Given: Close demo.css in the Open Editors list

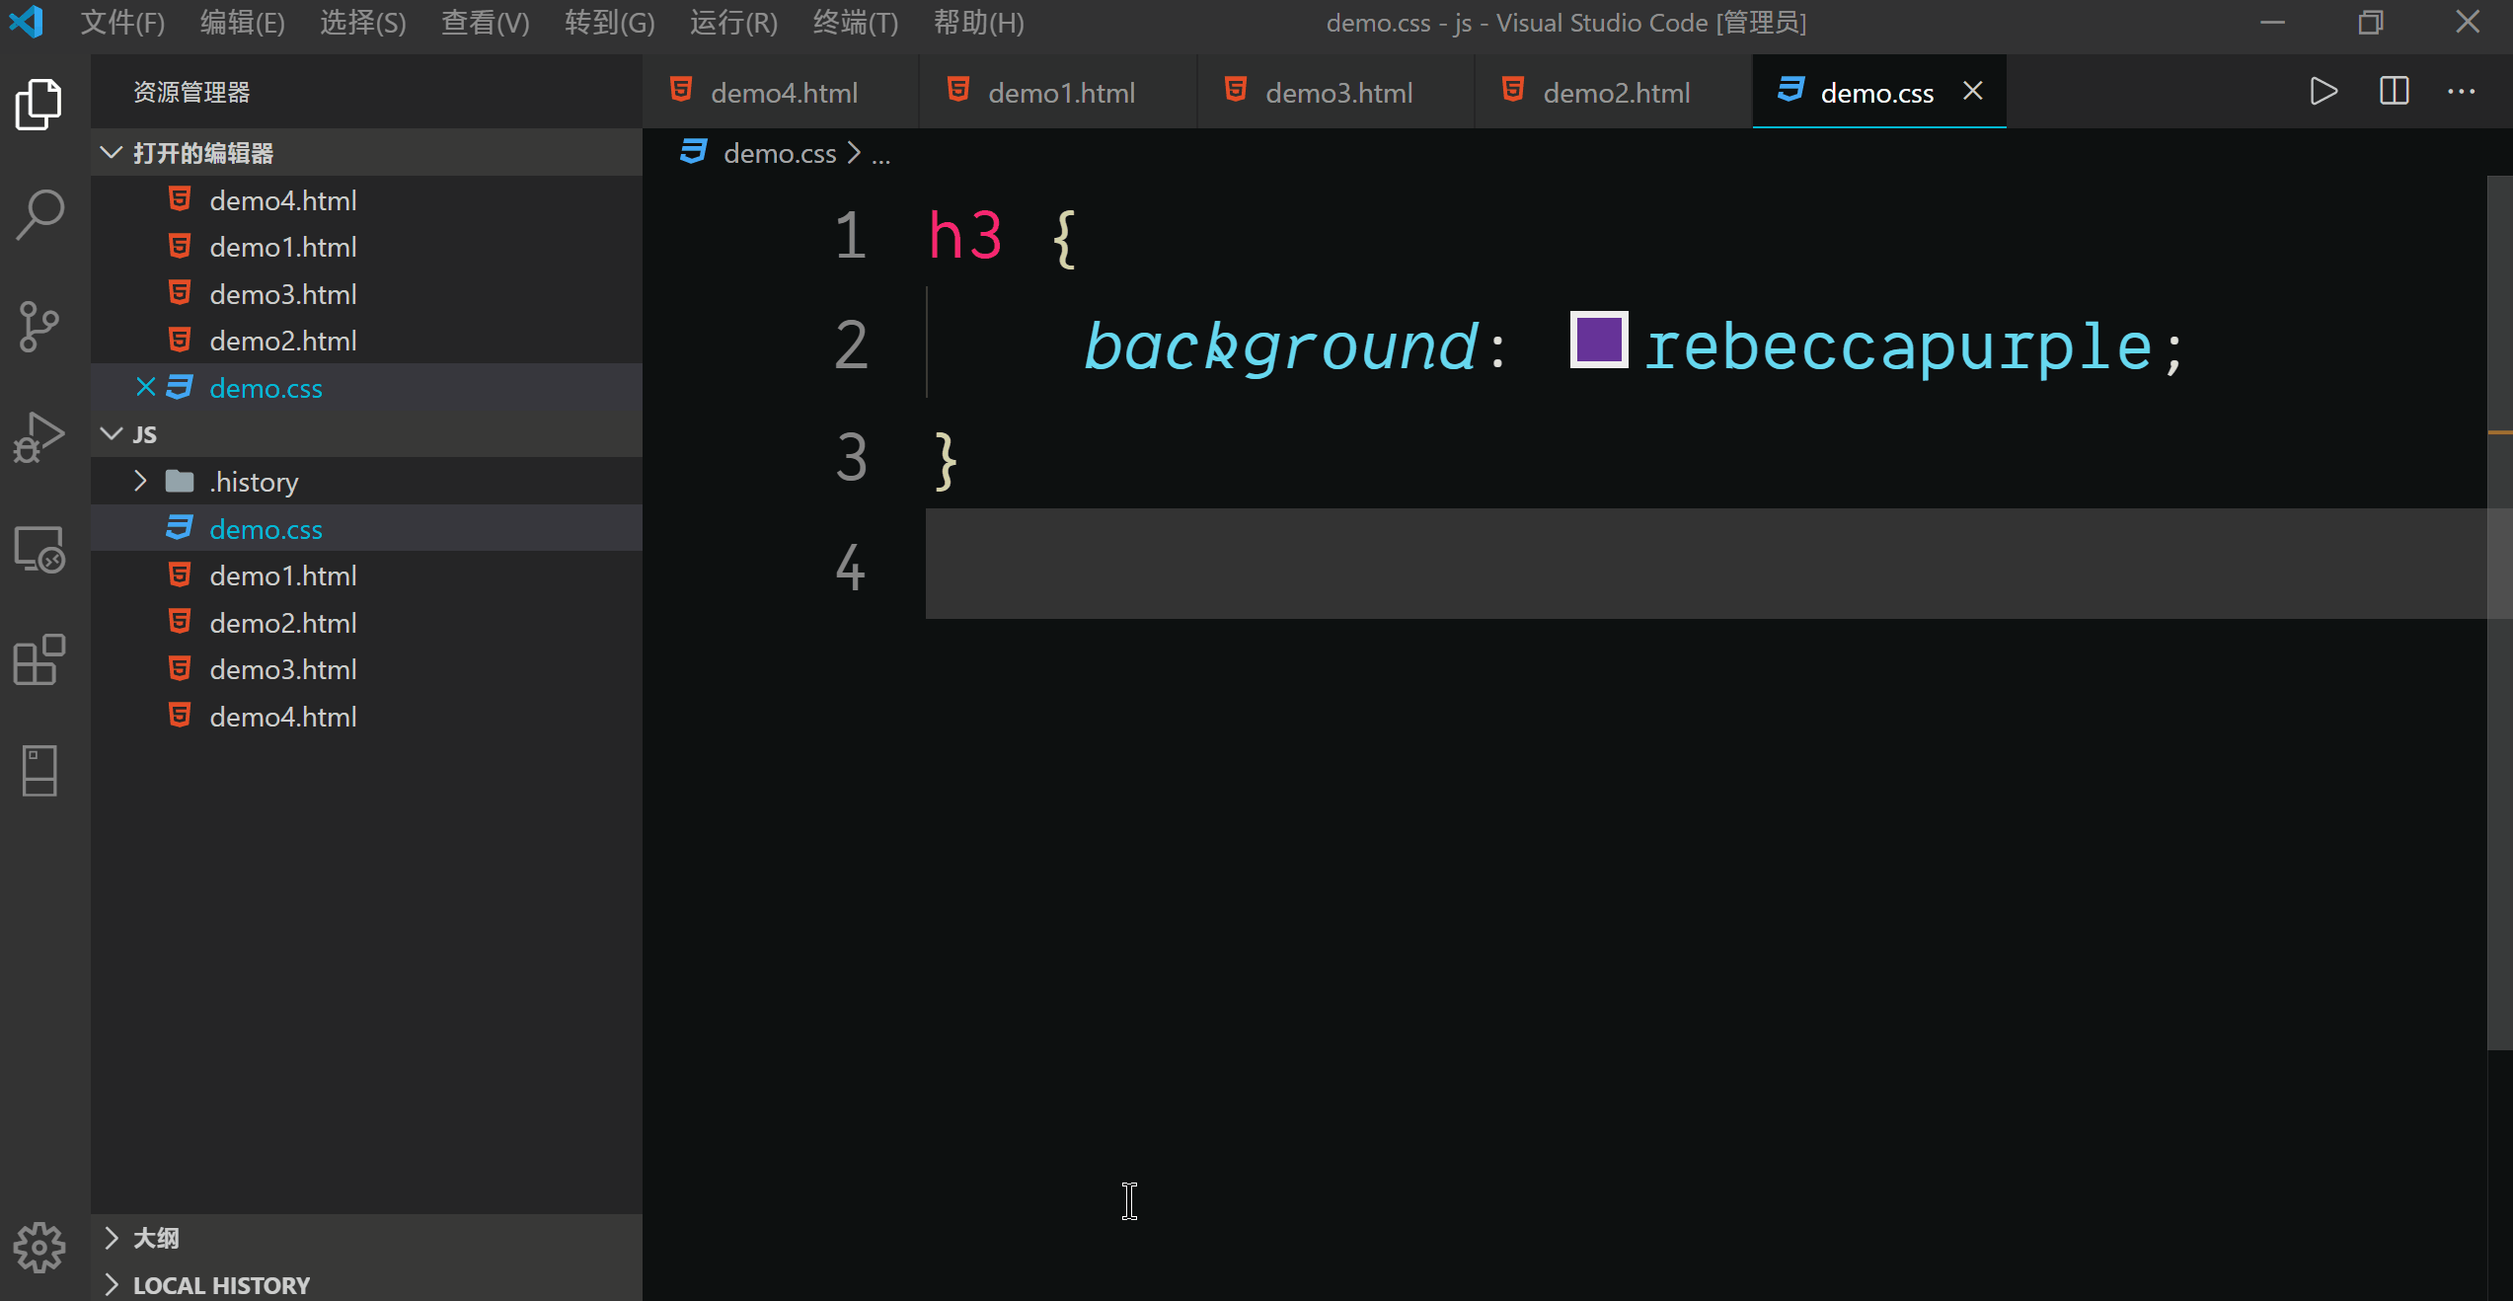Looking at the screenshot, I should tap(146, 388).
